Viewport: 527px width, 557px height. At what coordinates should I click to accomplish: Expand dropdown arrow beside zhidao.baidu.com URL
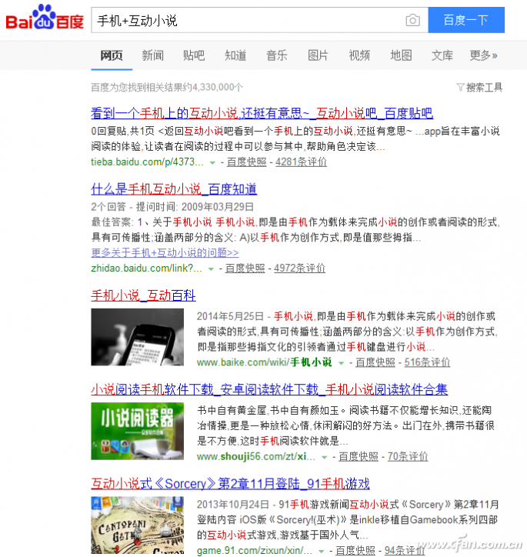tap(211, 269)
